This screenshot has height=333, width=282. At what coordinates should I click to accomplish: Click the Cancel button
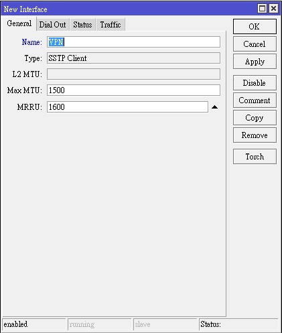tap(255, 44)
